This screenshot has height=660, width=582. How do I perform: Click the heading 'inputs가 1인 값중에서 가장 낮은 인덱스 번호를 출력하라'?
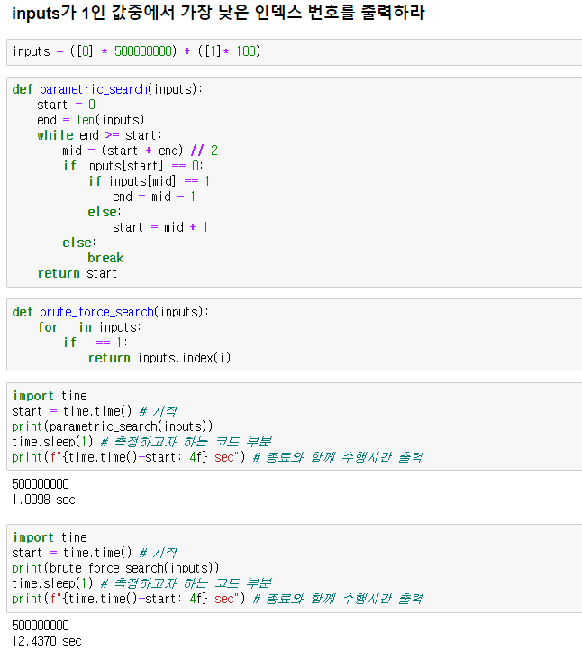218,13
